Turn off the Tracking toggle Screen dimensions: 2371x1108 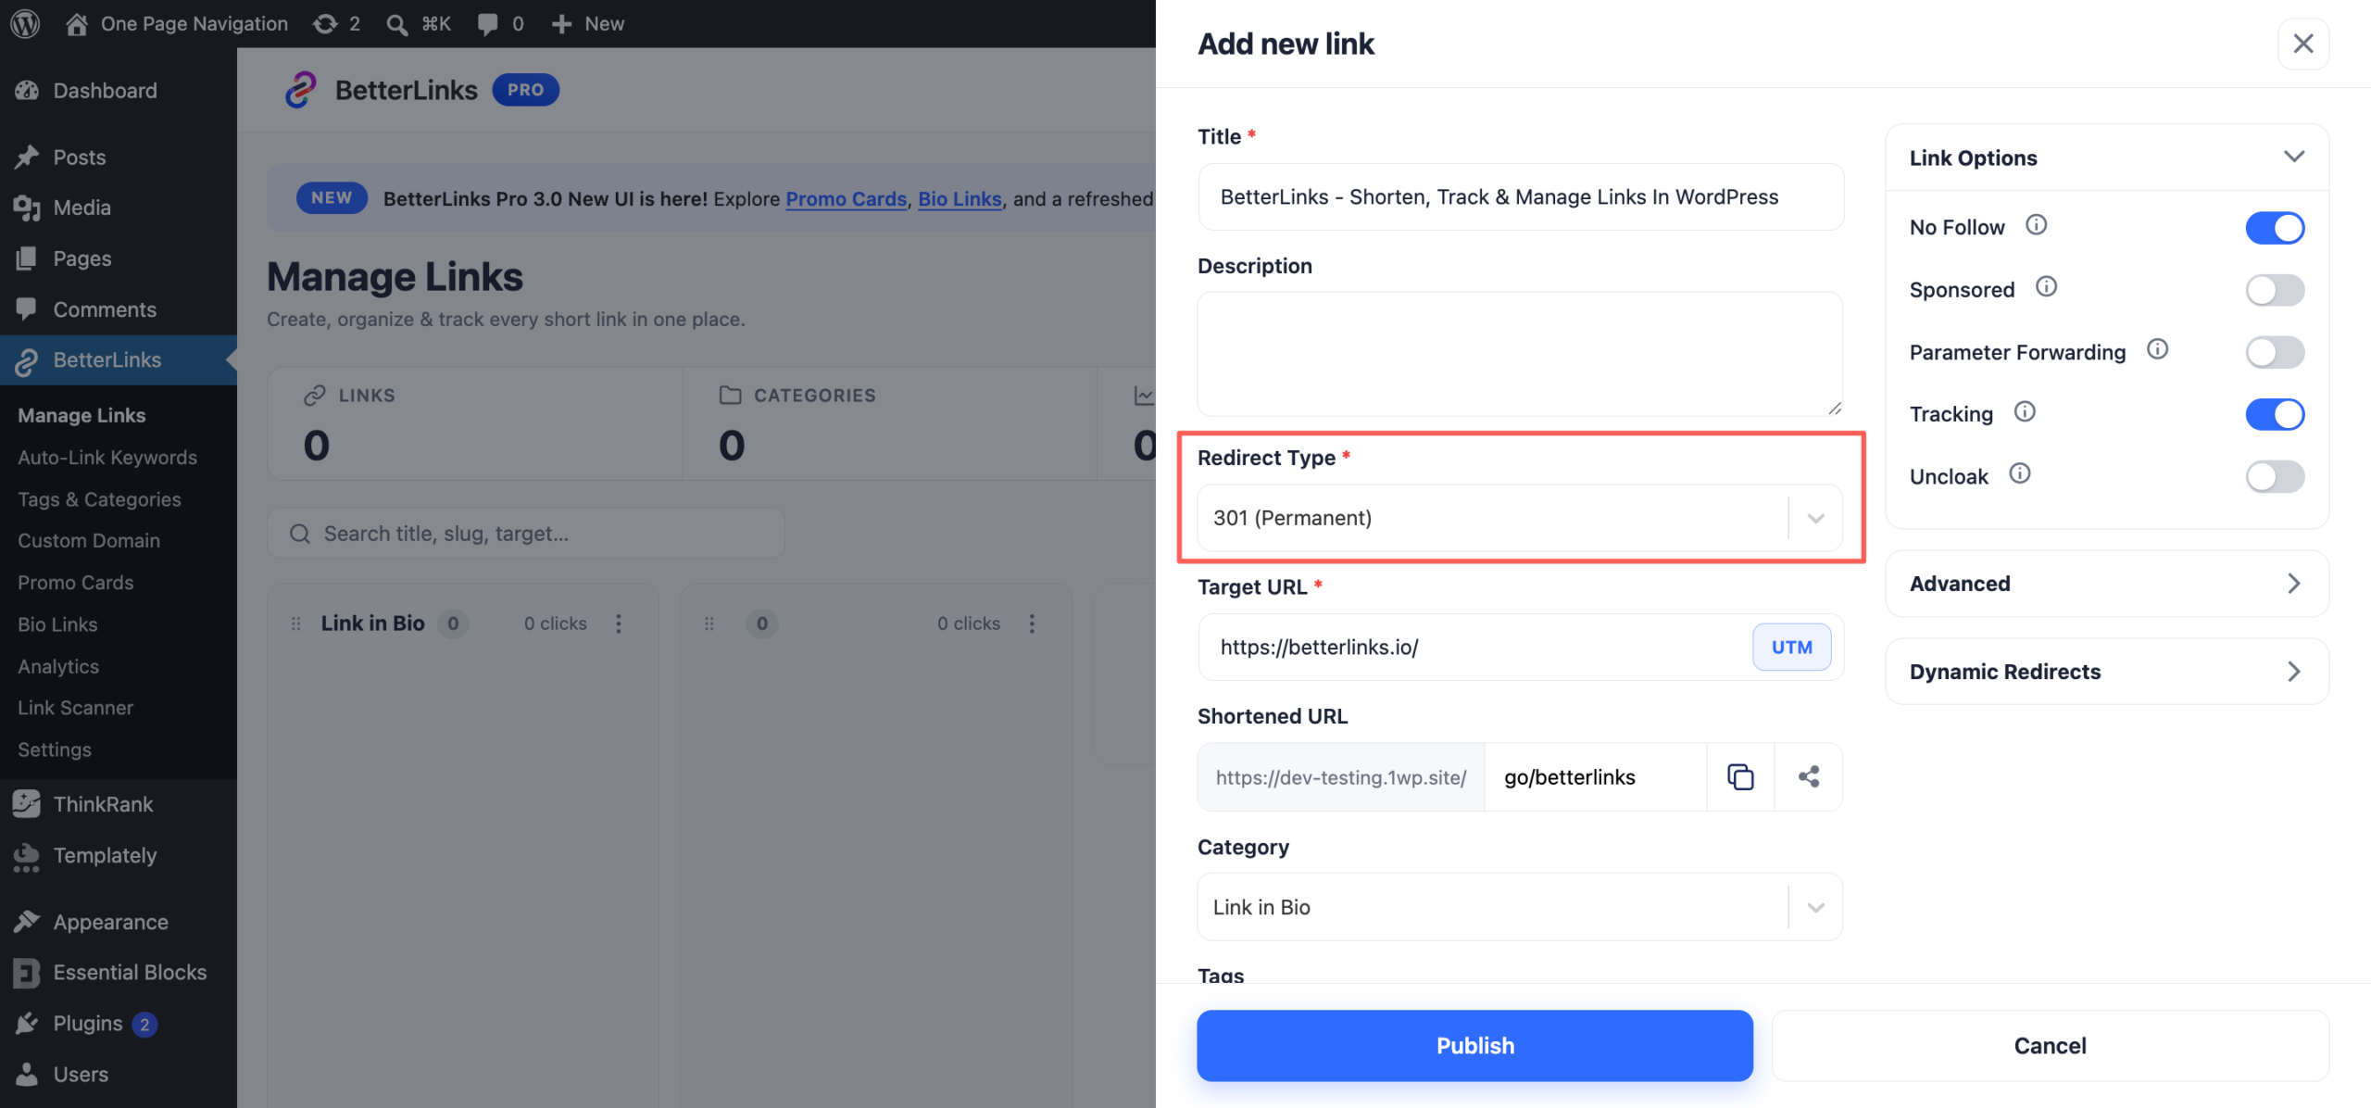(x=2275, y=414)
